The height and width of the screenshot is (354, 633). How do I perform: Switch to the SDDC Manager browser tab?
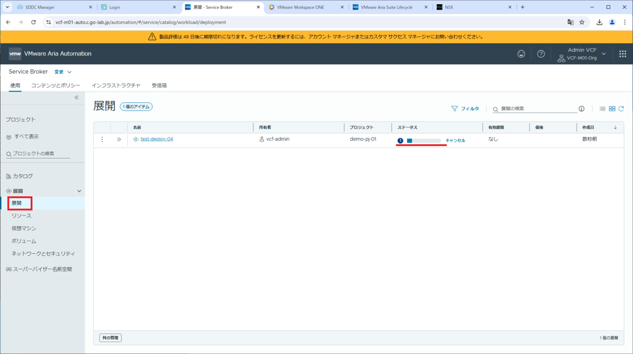[x=55, y=7]
